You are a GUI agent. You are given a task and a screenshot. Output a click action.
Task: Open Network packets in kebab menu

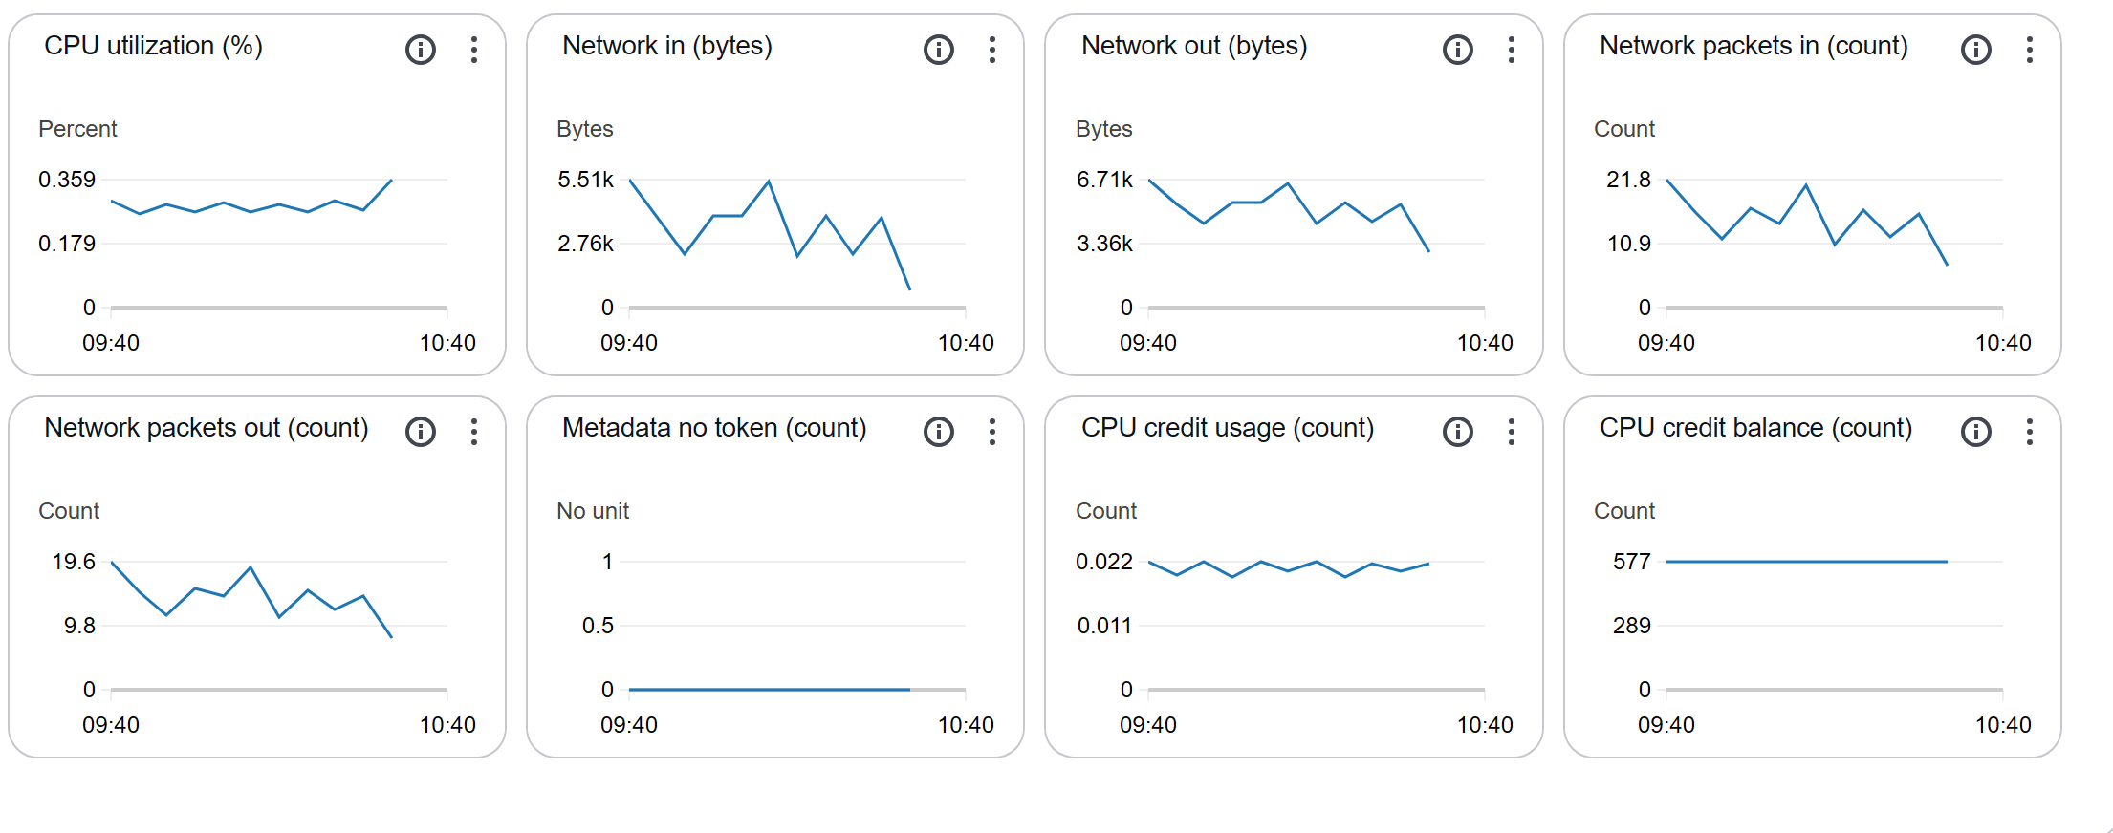pyautogui.click(x=2030, y=50)
